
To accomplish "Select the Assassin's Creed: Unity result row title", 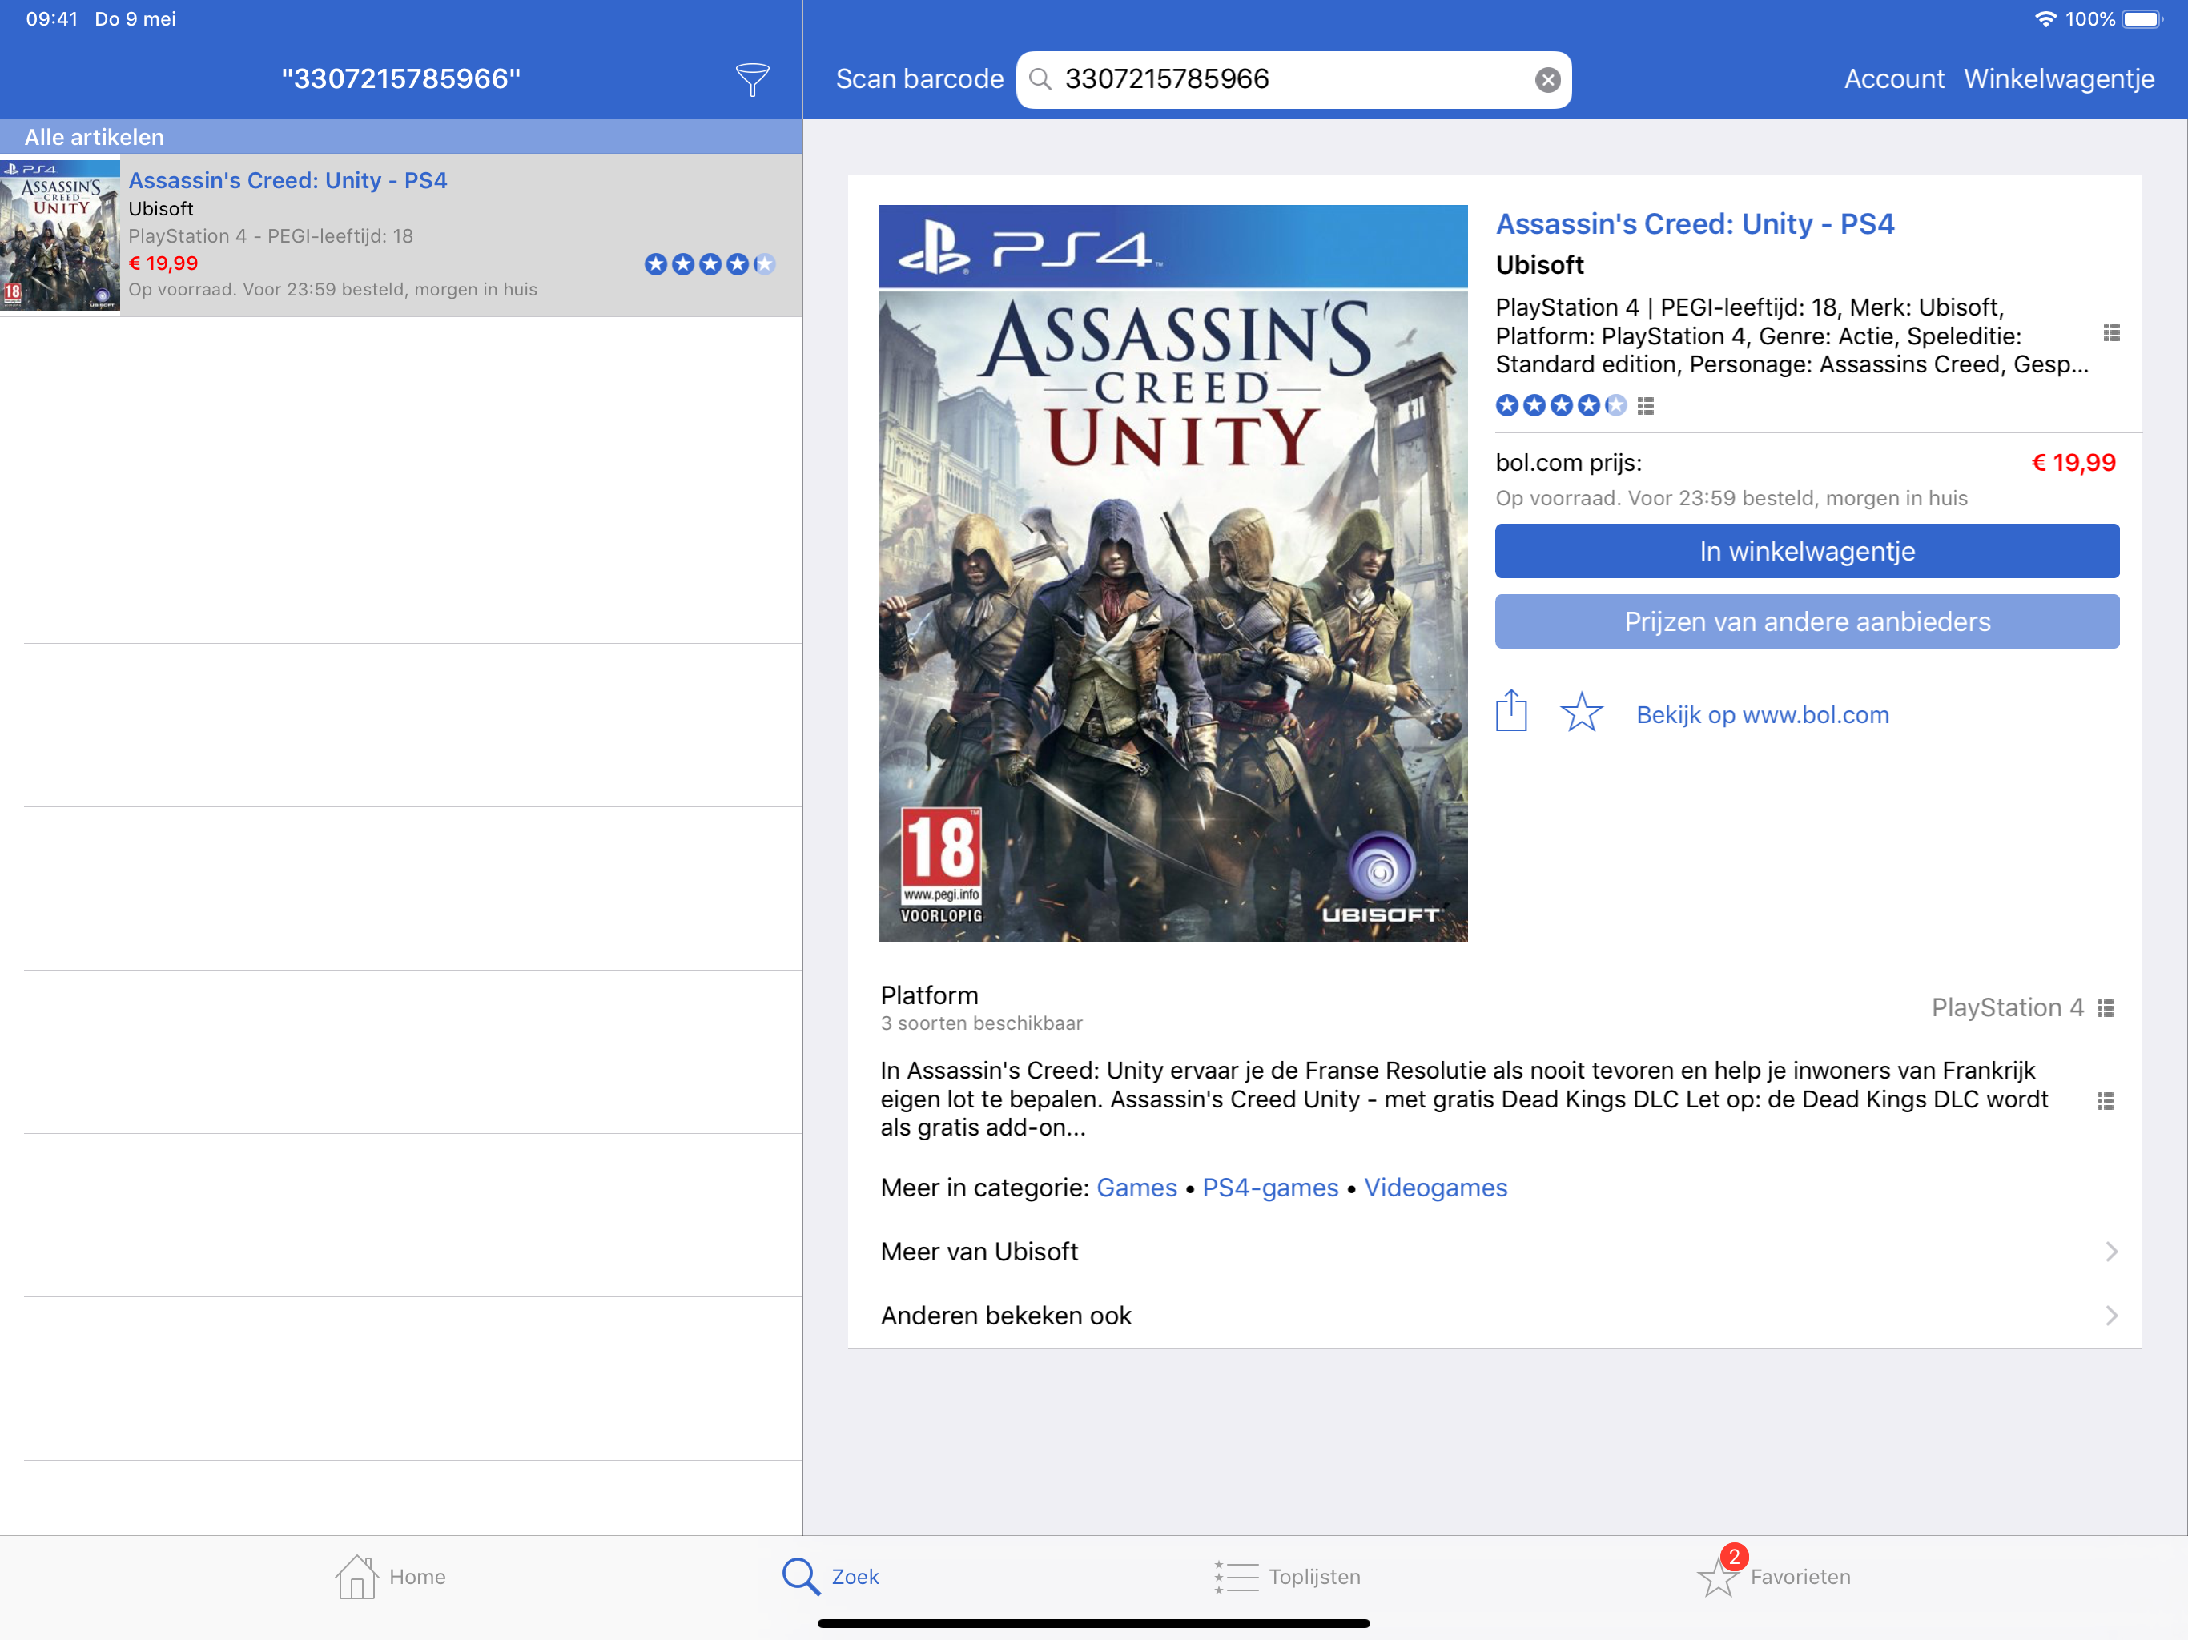I will pyautogui.click(x=288, y=180).
